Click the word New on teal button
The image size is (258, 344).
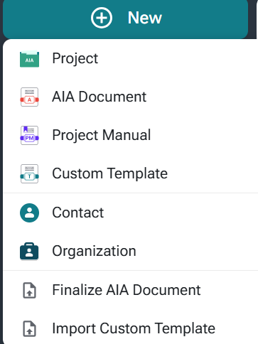(145, 18)
